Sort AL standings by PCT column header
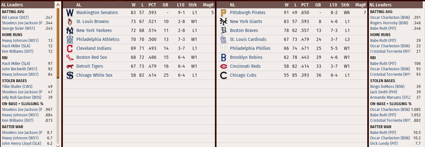Viewport: 425px width, 147px height. coord(152,5)
